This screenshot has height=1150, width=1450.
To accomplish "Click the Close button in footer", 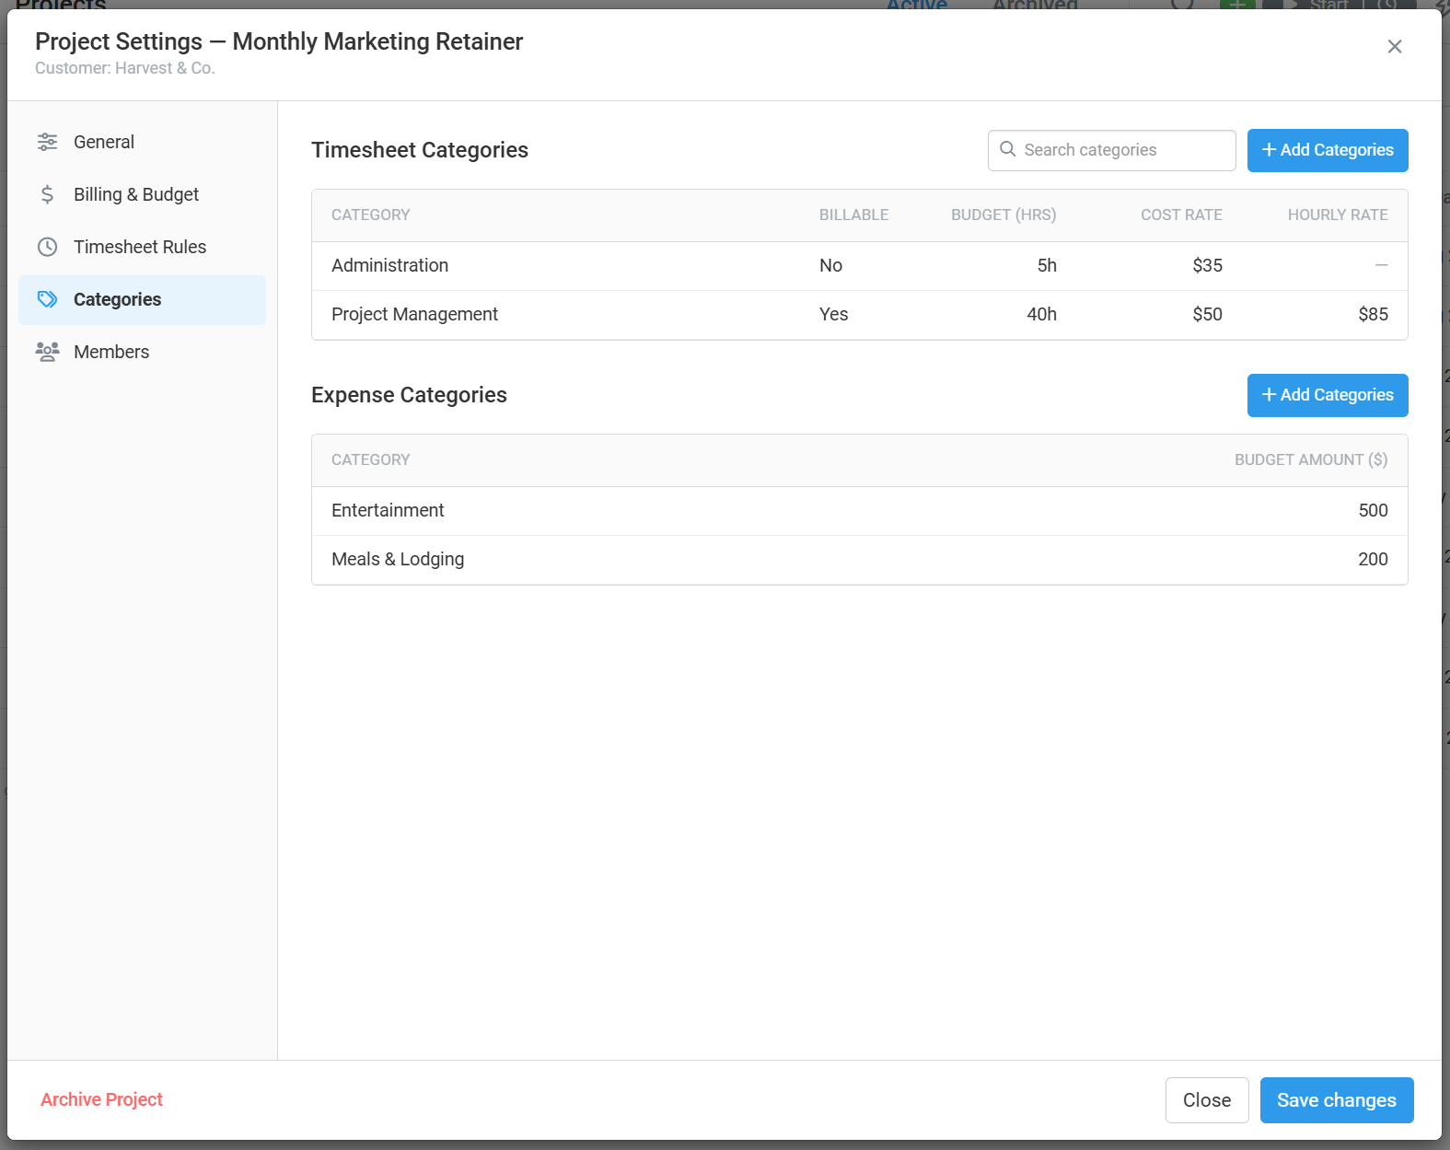I will pyautogui.click(x=1207, y=1100).
